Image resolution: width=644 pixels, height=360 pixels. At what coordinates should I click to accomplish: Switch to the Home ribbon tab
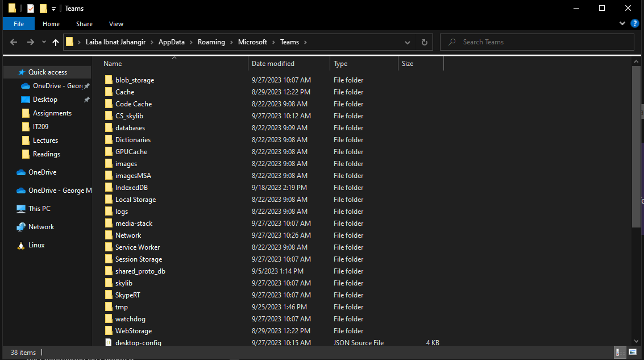coord(51,24)
